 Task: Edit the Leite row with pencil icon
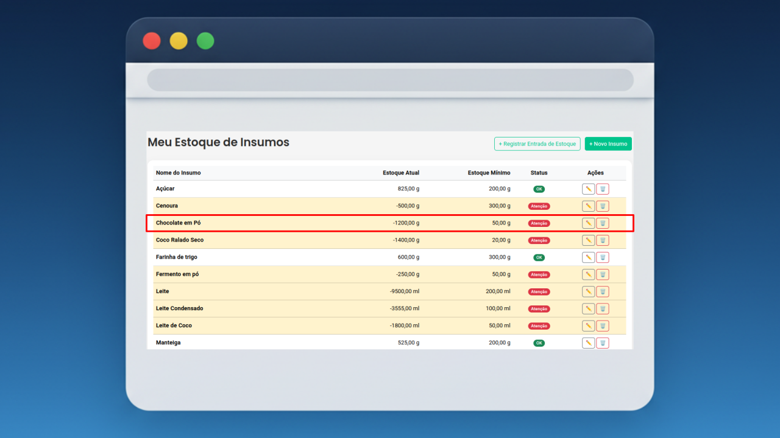pos(588,291)
